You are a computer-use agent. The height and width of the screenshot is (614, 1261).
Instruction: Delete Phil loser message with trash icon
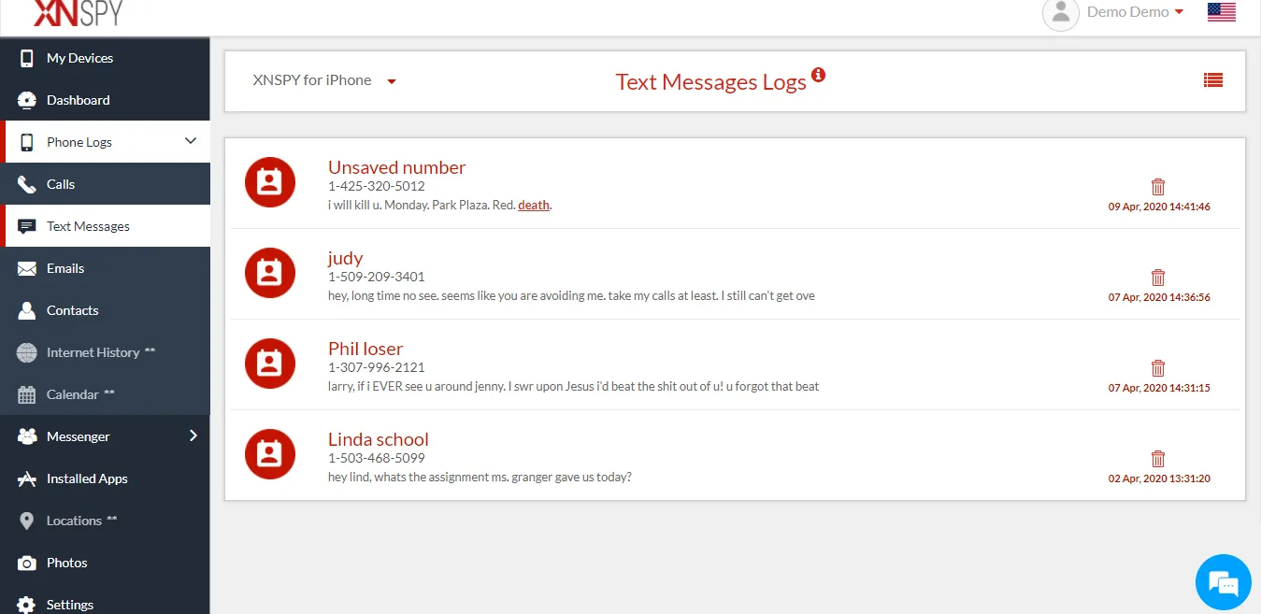point(1158,368)
